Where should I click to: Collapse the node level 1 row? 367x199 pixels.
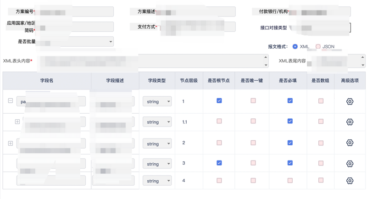[x=11, y=100]
